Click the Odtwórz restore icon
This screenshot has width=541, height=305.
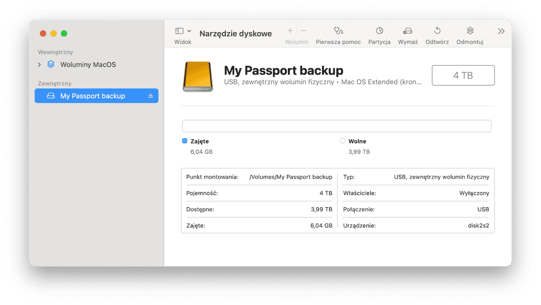click(x=437, y=31)
